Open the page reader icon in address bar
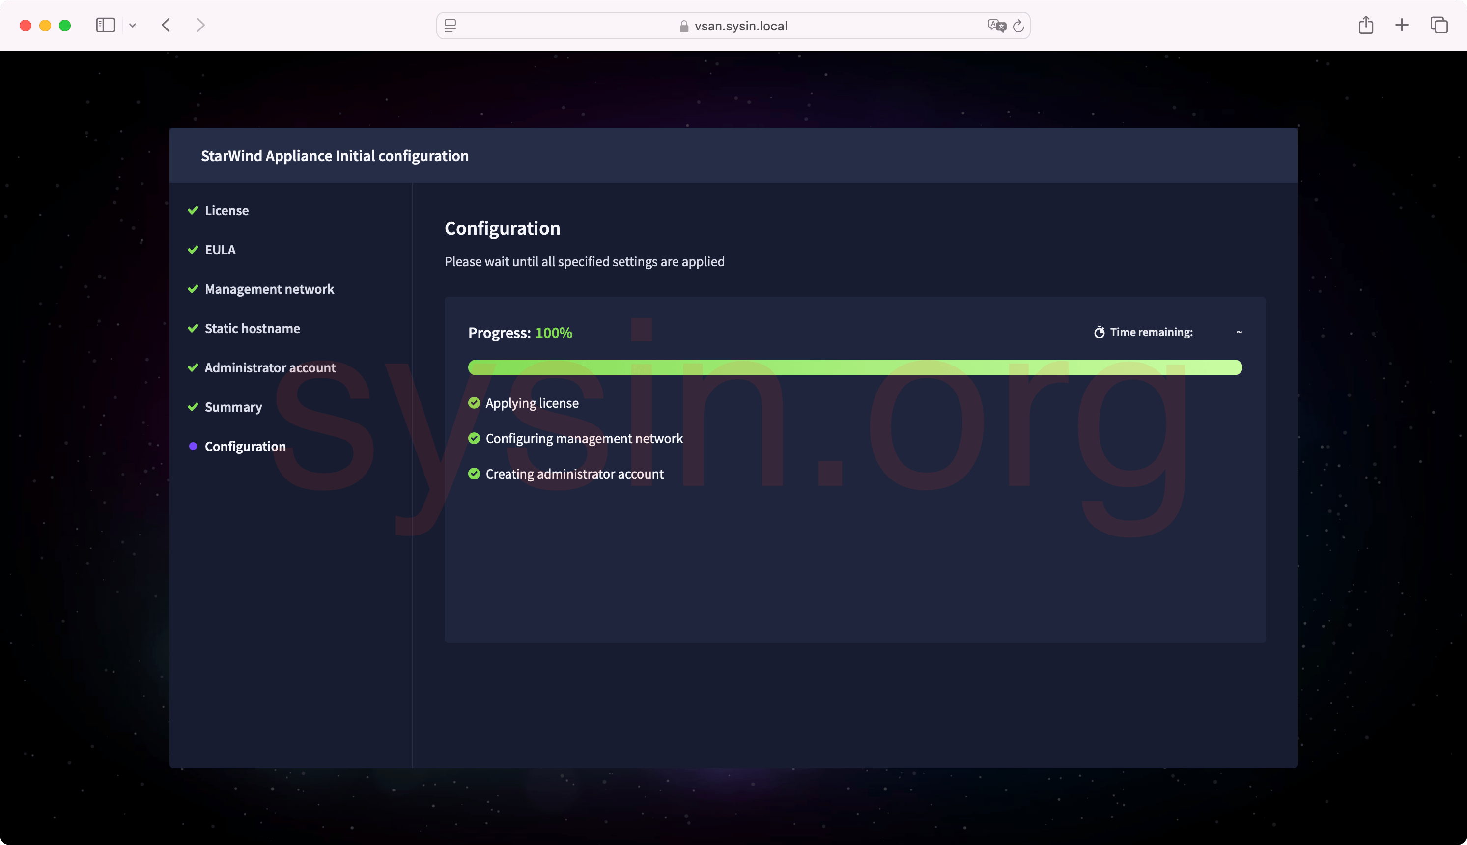The image size is (1467, 845). coord(451,26)
